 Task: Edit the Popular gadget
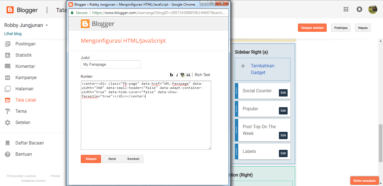283,111
